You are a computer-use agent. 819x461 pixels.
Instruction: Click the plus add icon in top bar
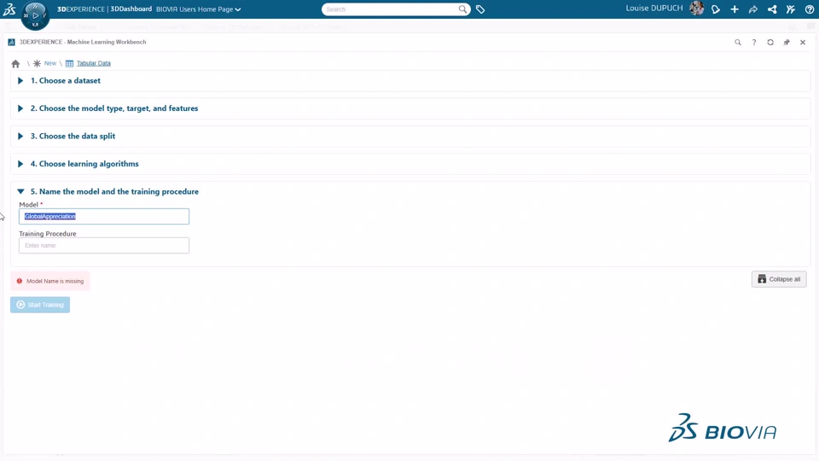click(735, 9)
